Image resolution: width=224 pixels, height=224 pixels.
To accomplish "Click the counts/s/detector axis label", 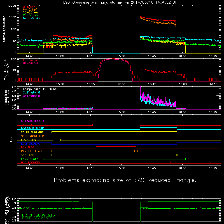I will click(4, 29).
